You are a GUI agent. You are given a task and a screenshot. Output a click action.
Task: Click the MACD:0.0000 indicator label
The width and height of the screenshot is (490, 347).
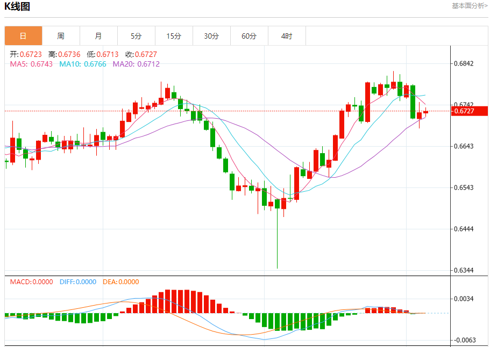tap(32, 282)
